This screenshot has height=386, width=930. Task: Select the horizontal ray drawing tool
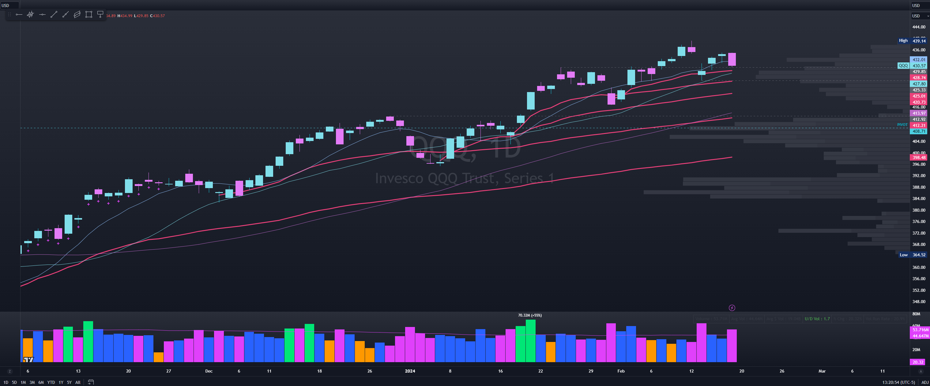(x=19, y=14)
